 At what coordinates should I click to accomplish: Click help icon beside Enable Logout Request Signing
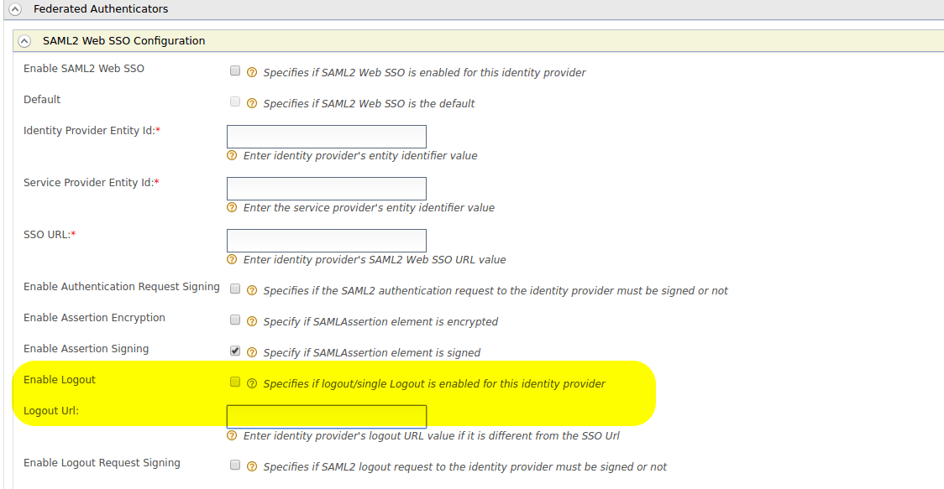click(252, 466)
